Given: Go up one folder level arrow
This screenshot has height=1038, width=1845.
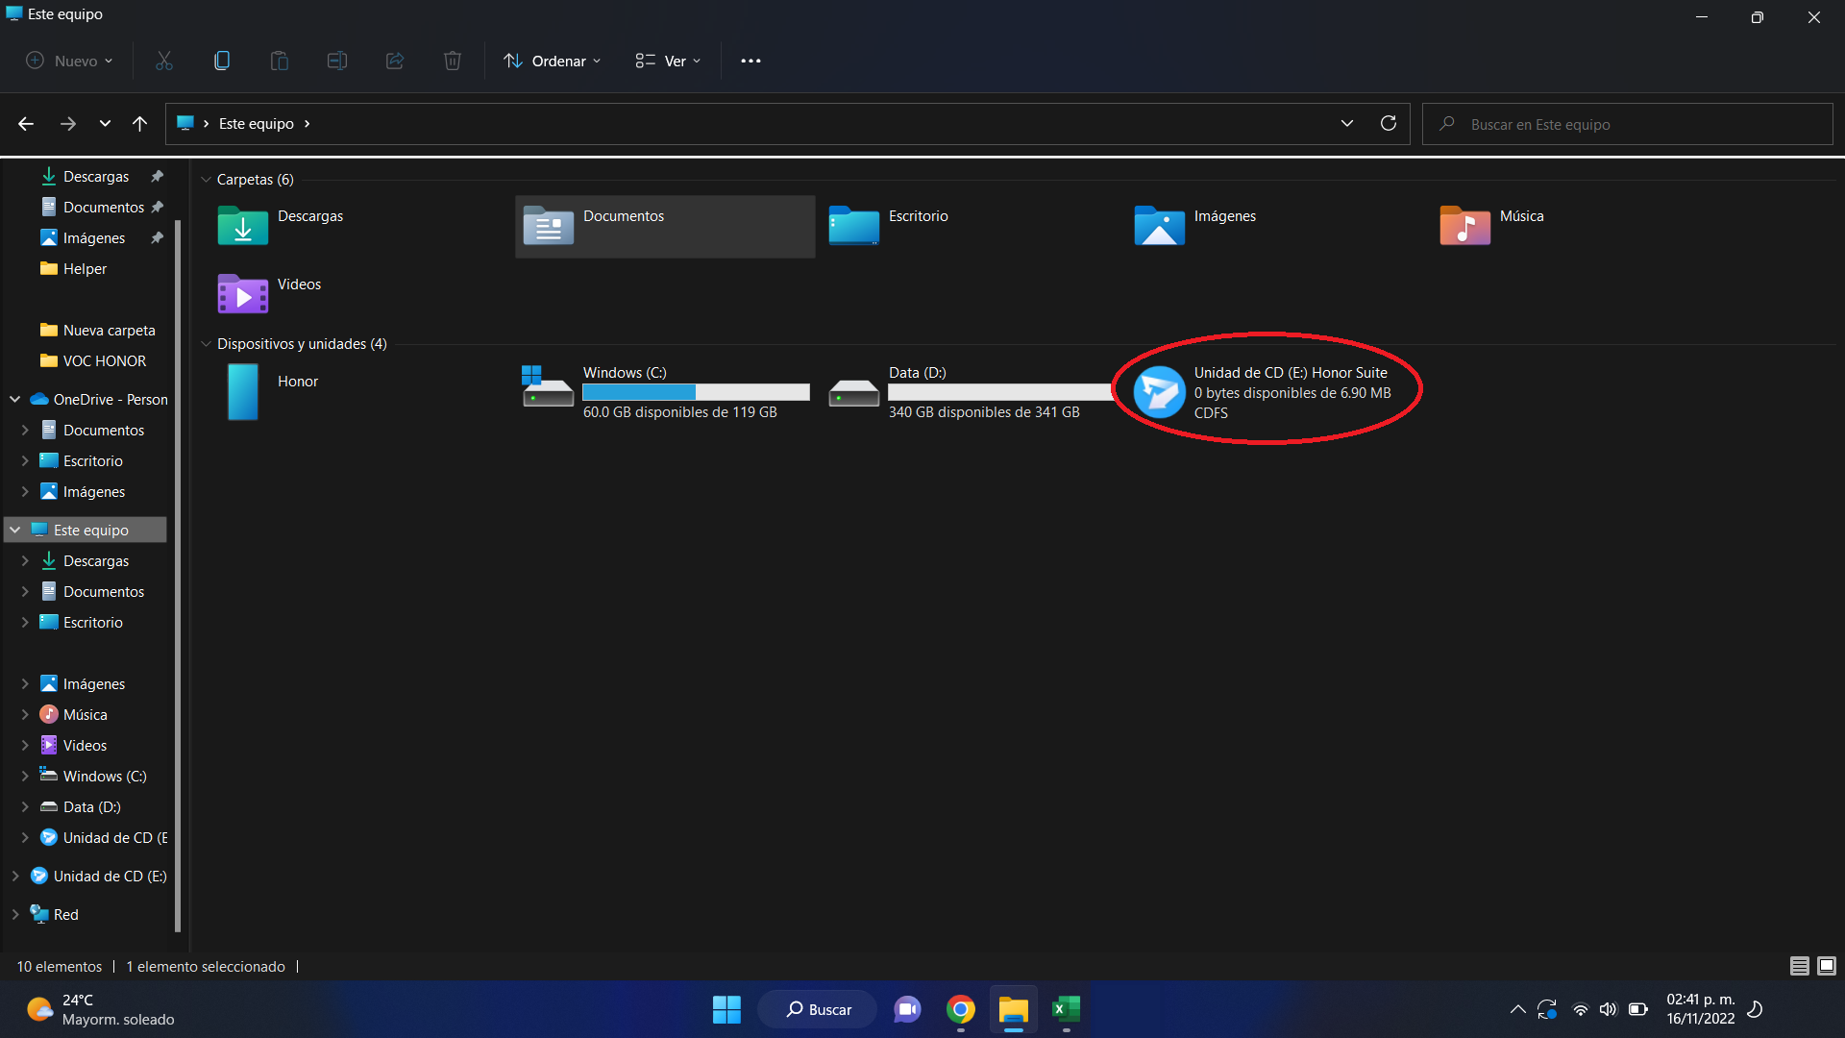Looking at the screenshot, I should [139, 123].
